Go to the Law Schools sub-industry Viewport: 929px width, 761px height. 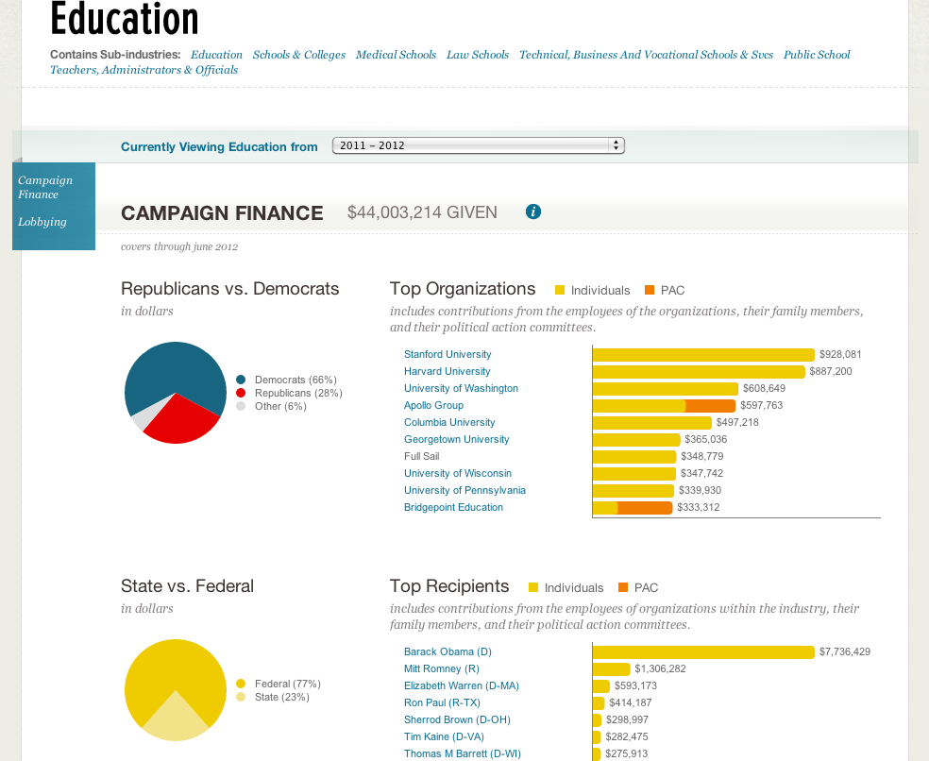tap(478, 55)
